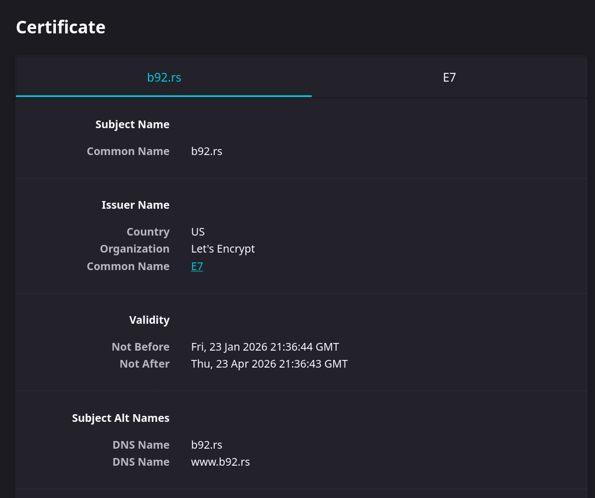The width and height of the screenshot is (595, 498).
Task: Click the Let's Encrypt organization value
Action: tap(223, 249)
